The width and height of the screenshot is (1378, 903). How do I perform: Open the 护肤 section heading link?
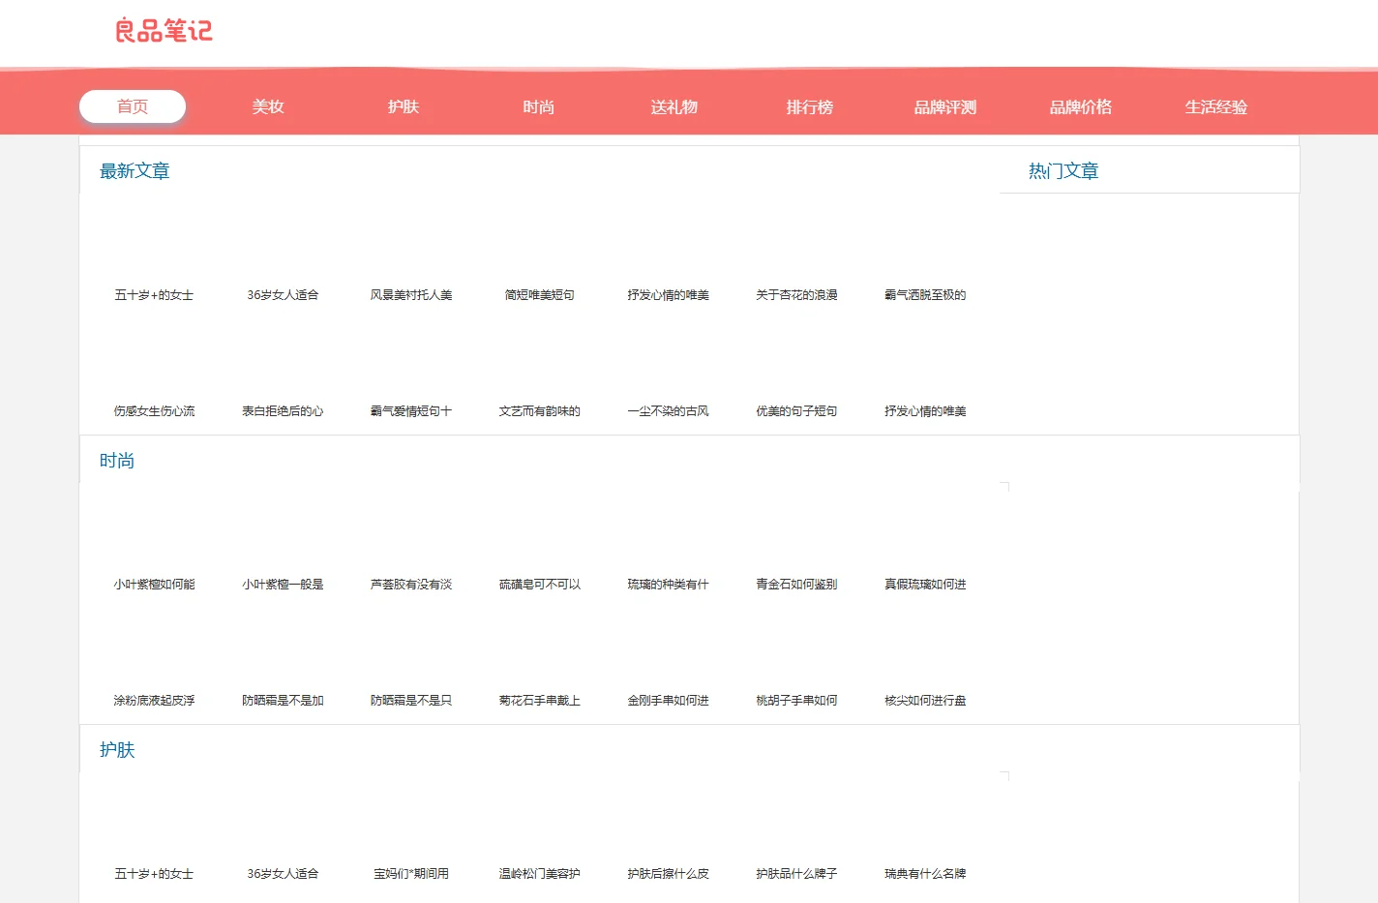pyautogui.click(x=117, y=750)
